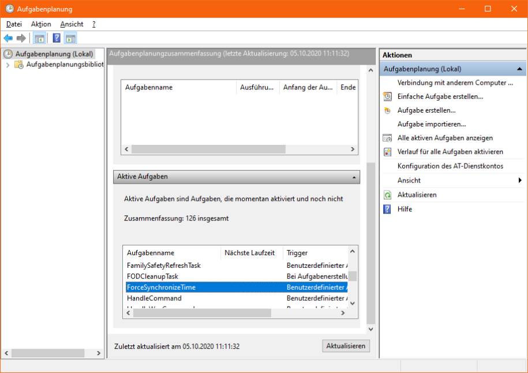Image resolution: width=528 pixels, height=373 pixels.
Task: Click the forward arrow toolbar icon
Action: tap(21, 39)
